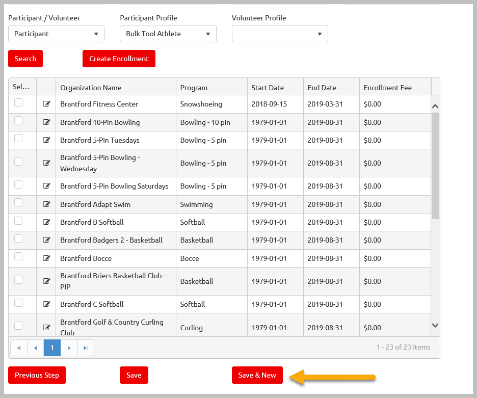477x398 pixels.
Task: Tick the Brantford C Softball checkbox
Action: pos(18,303)
